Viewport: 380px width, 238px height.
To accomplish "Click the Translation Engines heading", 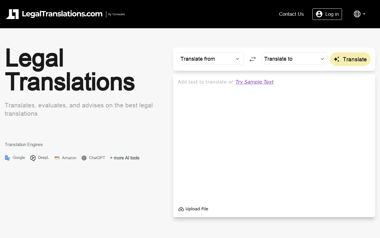I will 24,145.
